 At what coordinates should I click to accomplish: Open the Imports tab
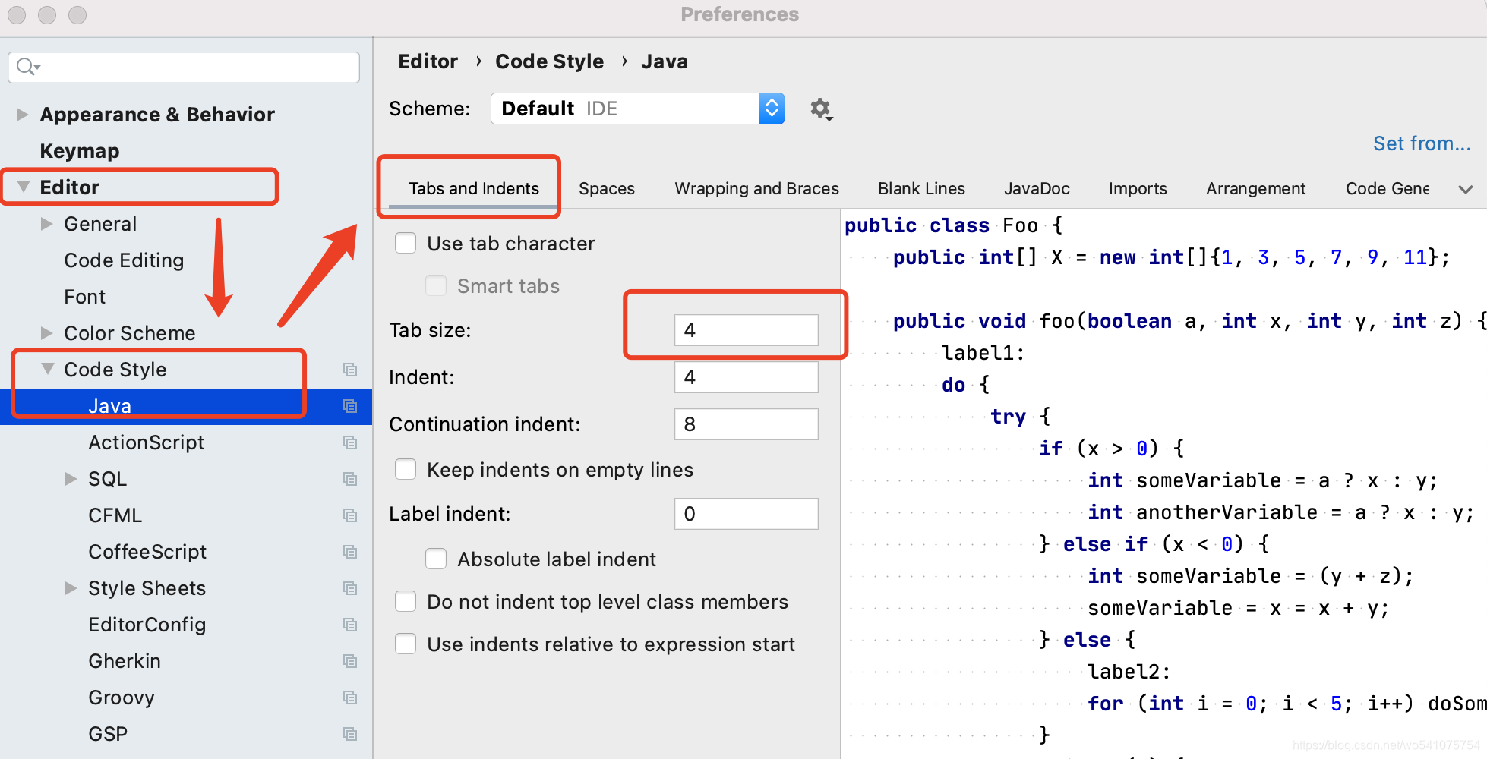(x=1138, y=188)
